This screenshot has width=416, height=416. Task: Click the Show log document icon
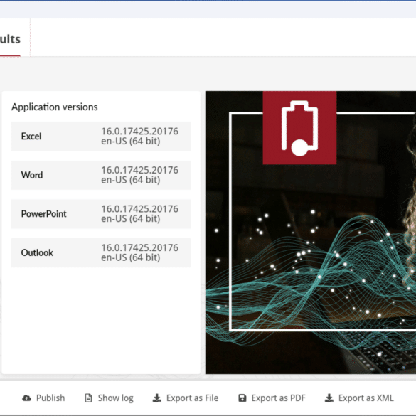88,398
